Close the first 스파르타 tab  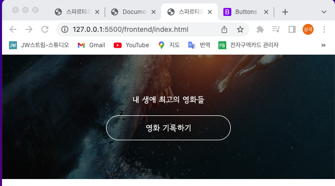(97, 12)
